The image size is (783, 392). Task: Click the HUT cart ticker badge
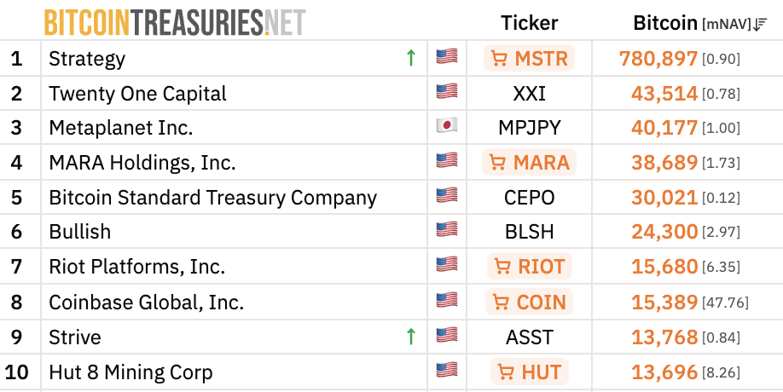tap(529, 372)
